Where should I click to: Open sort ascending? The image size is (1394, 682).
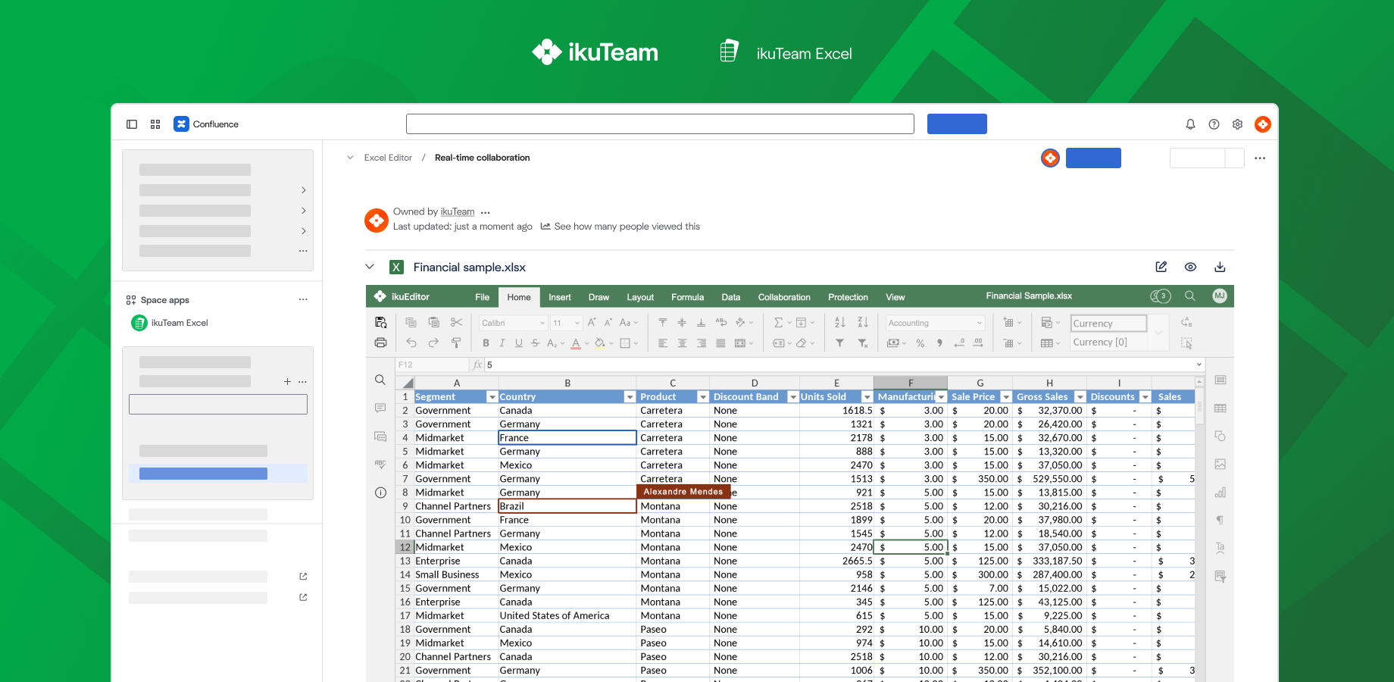coord(839,323)
